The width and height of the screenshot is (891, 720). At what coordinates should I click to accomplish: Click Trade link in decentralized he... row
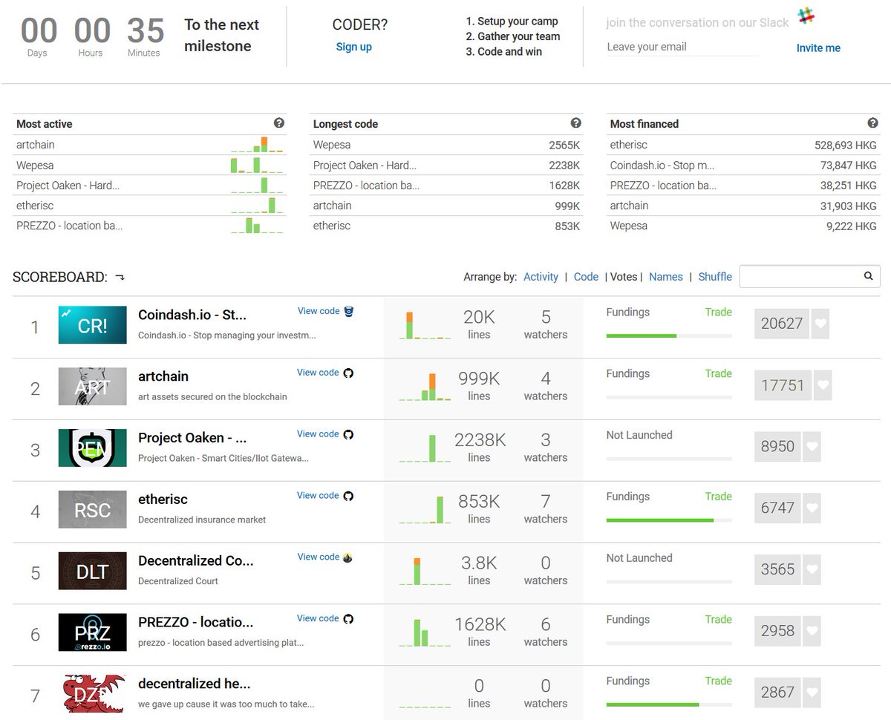click(x=718, y=681)
